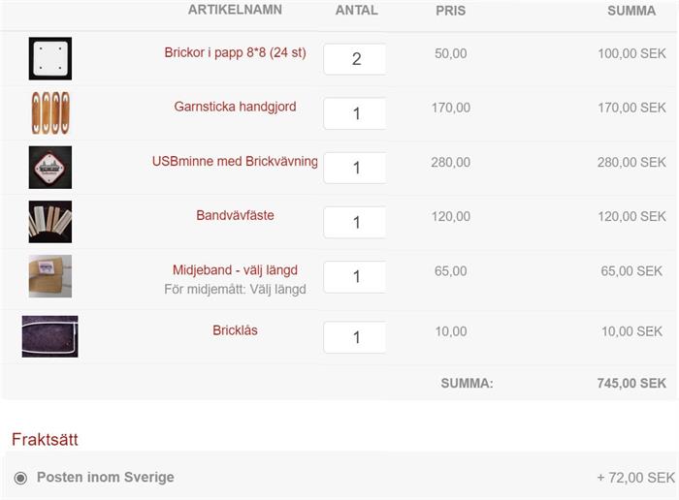Edit quantity field for Bricklås

point(355,337)
